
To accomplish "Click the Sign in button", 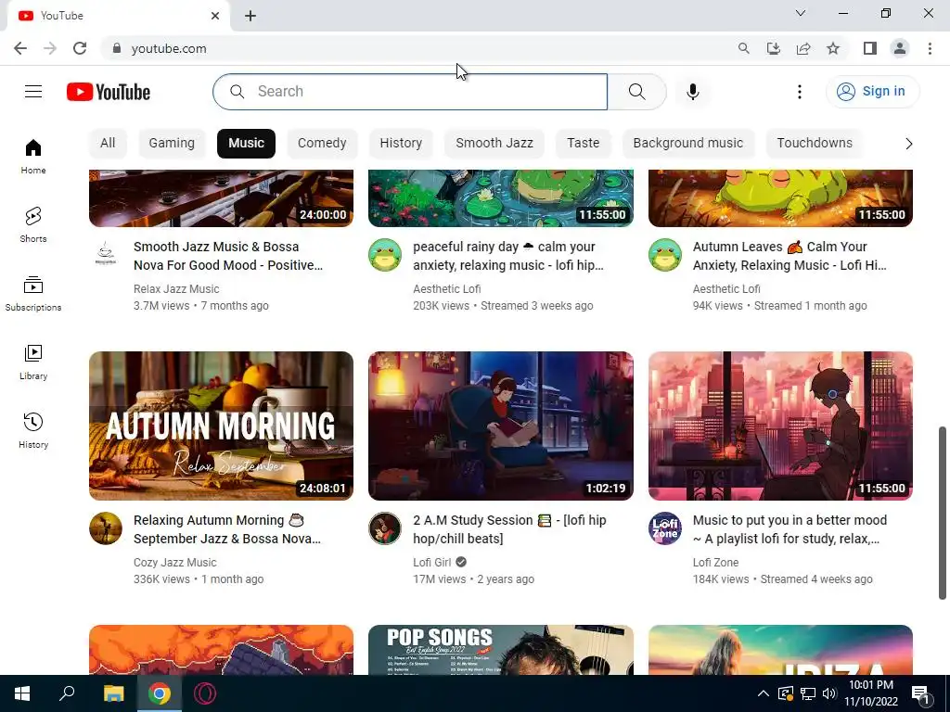I will point(872,92).
